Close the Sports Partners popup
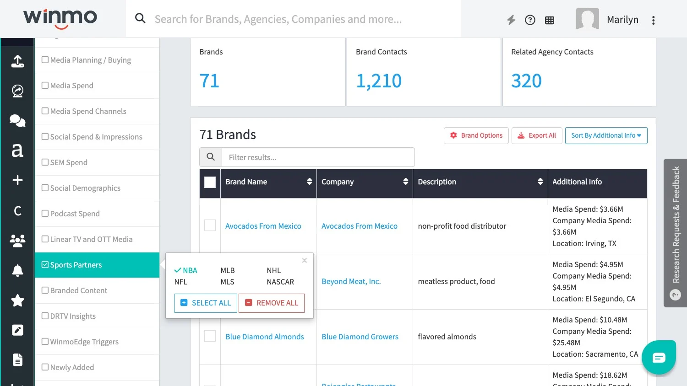The width and height of the screenshot is (687, 386). 304,260
